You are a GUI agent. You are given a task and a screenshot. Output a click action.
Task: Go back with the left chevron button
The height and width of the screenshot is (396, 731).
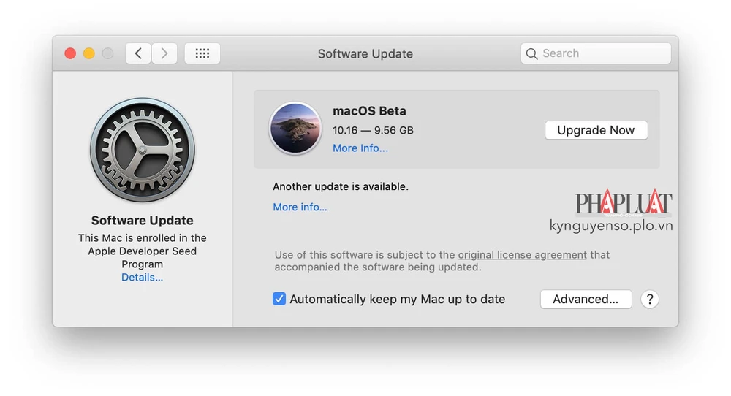[x=138, y=53]
